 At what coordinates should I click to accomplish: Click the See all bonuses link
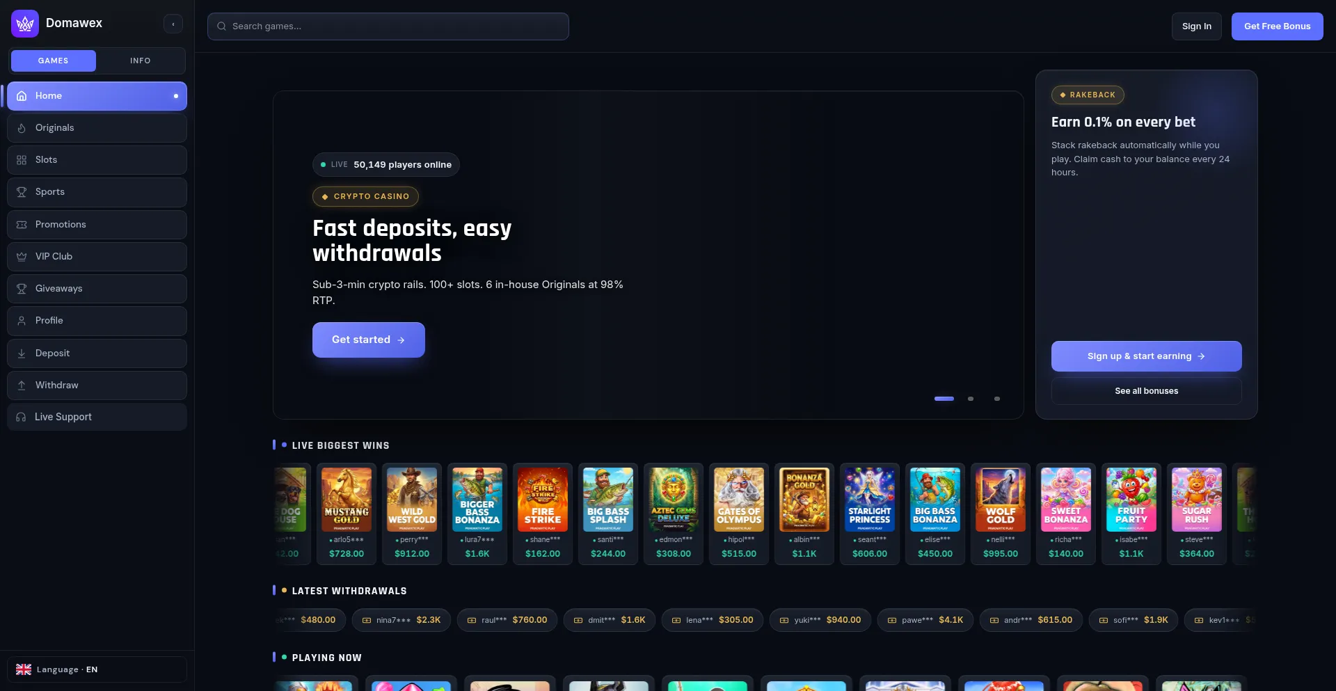(x=1147, y=391)
